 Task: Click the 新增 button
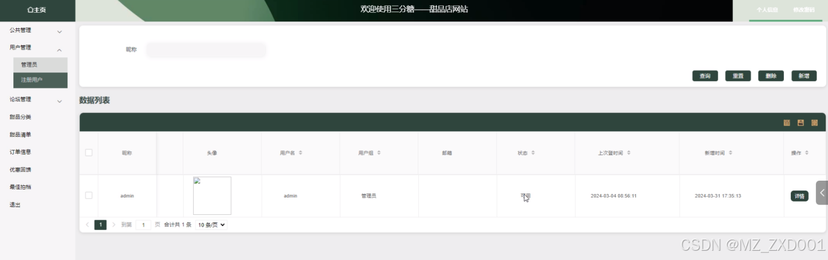[804, 76]
